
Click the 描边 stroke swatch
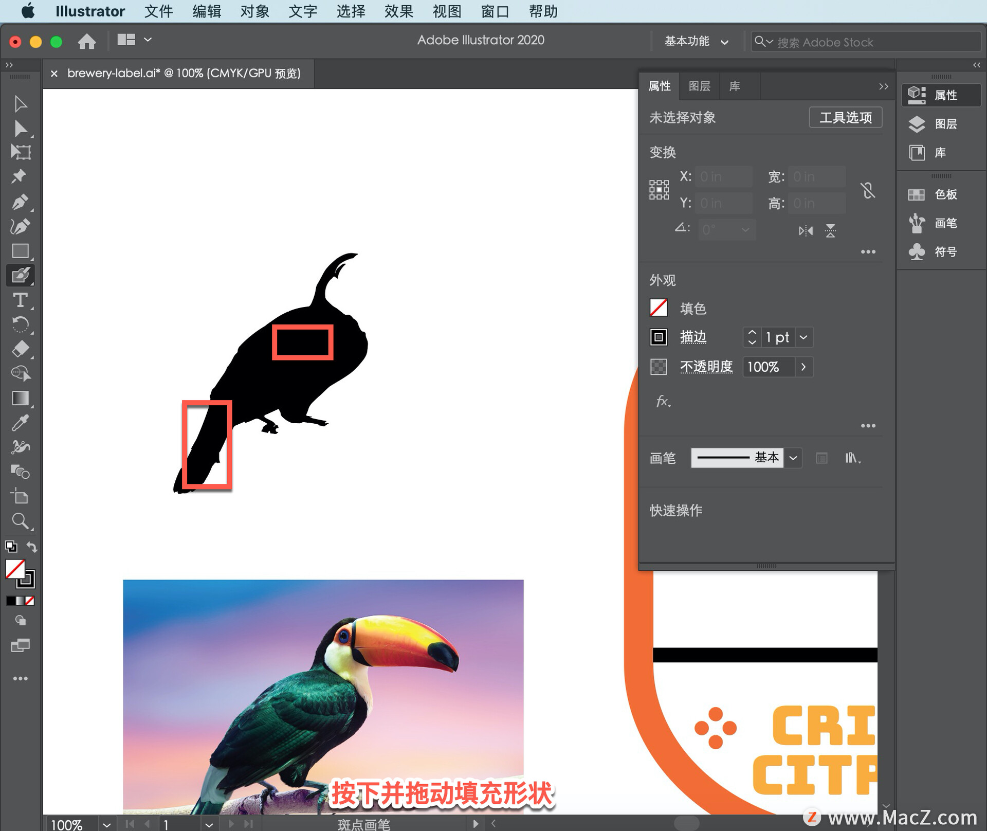tap(659, 337)
